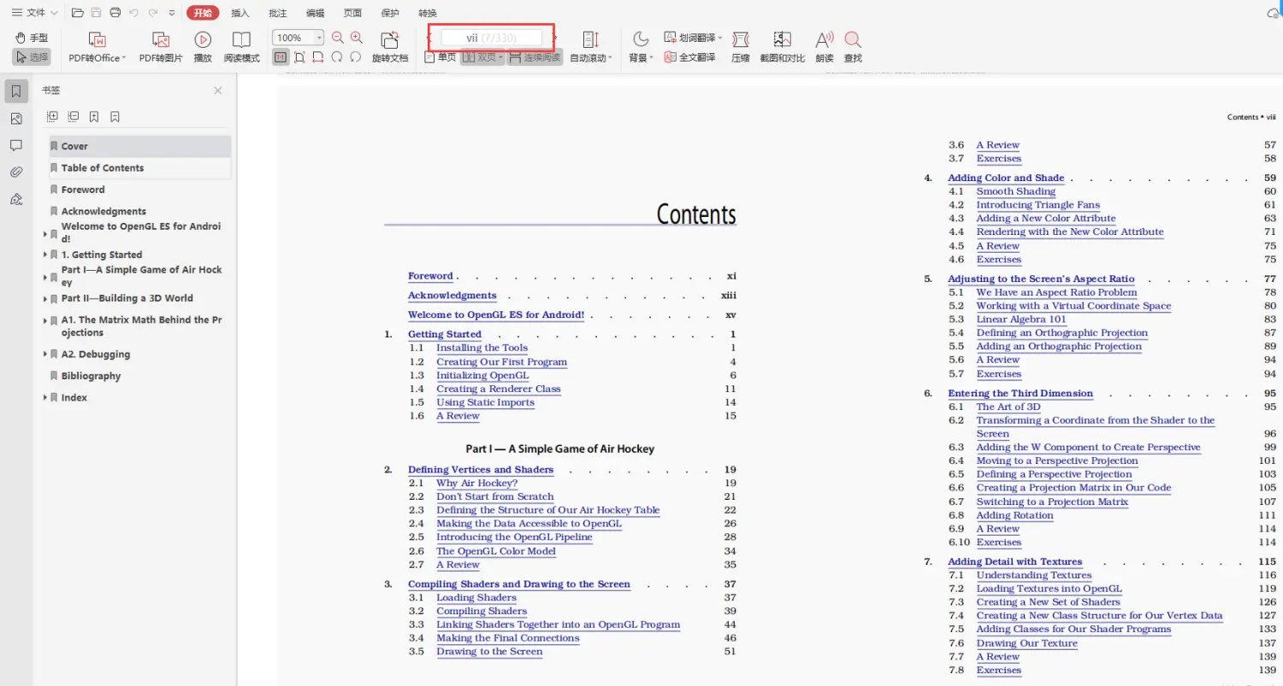
Task: Open the 'Installing the Tools' contents link
Action: click(482, 348)
